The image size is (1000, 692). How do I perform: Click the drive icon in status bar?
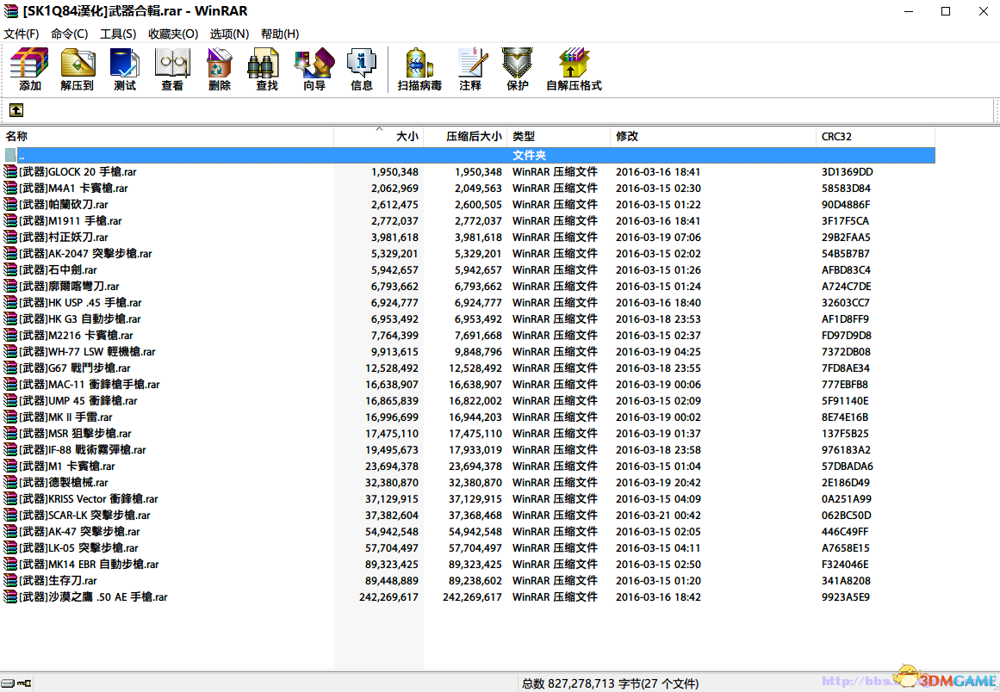tap(8, 683)
